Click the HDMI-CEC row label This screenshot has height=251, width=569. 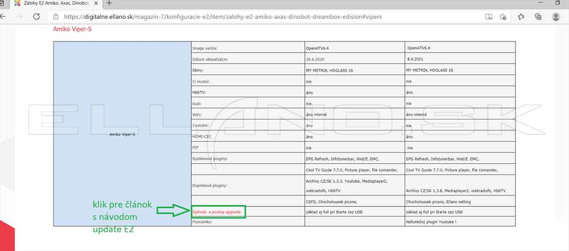point(201,137)
